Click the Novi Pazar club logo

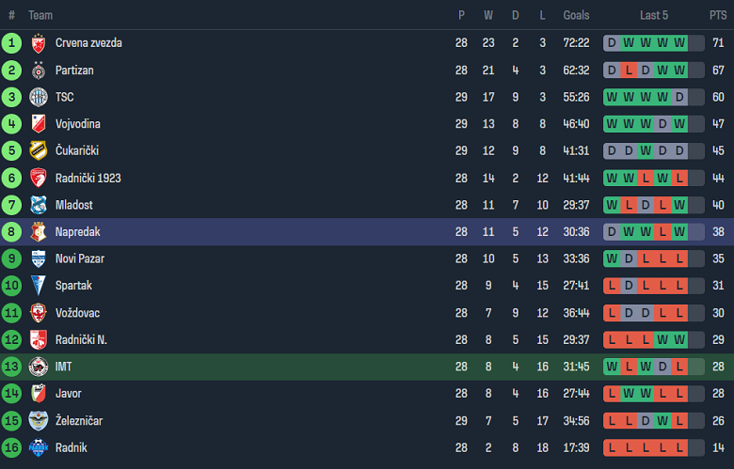tap(39, 258)
